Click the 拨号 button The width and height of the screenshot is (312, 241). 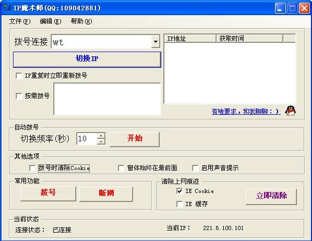[x=48, y=194]
